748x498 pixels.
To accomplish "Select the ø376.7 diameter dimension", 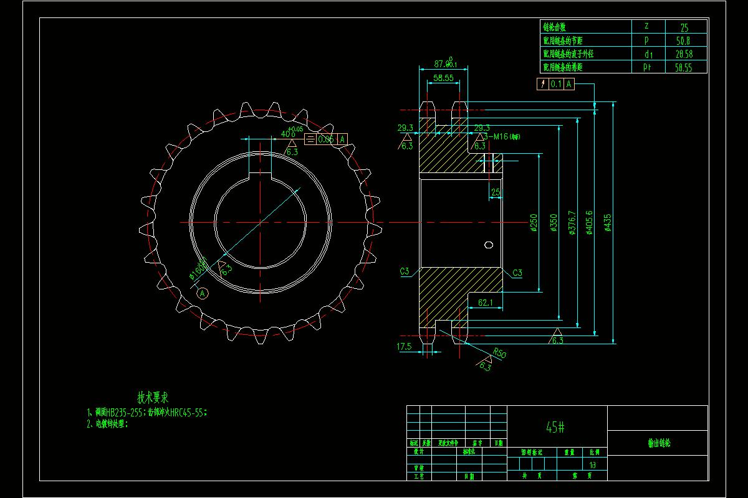I will coord(572,222).
